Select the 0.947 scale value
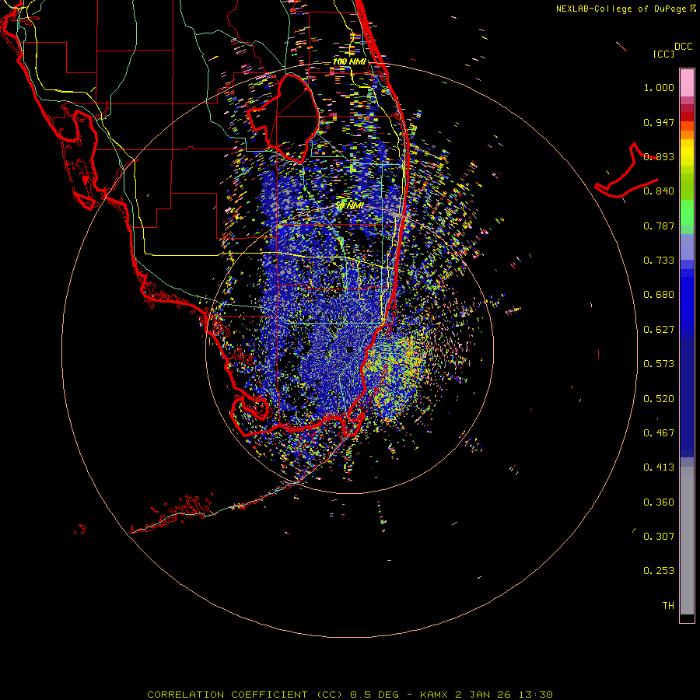The image size is (700, 700). pos(659,122)
